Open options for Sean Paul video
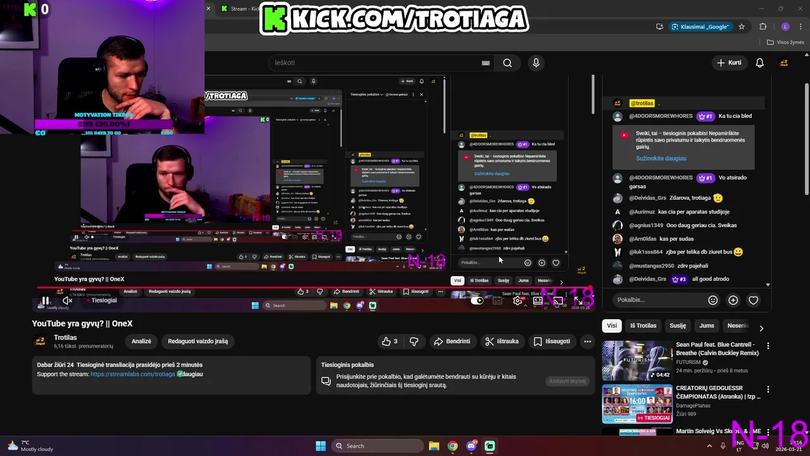Viewport: 810px width, 456px height. 768,346
